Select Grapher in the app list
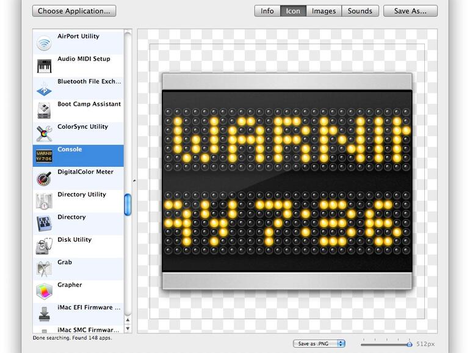The width and height of the screenshot is (470, 353). coord(78,291)
